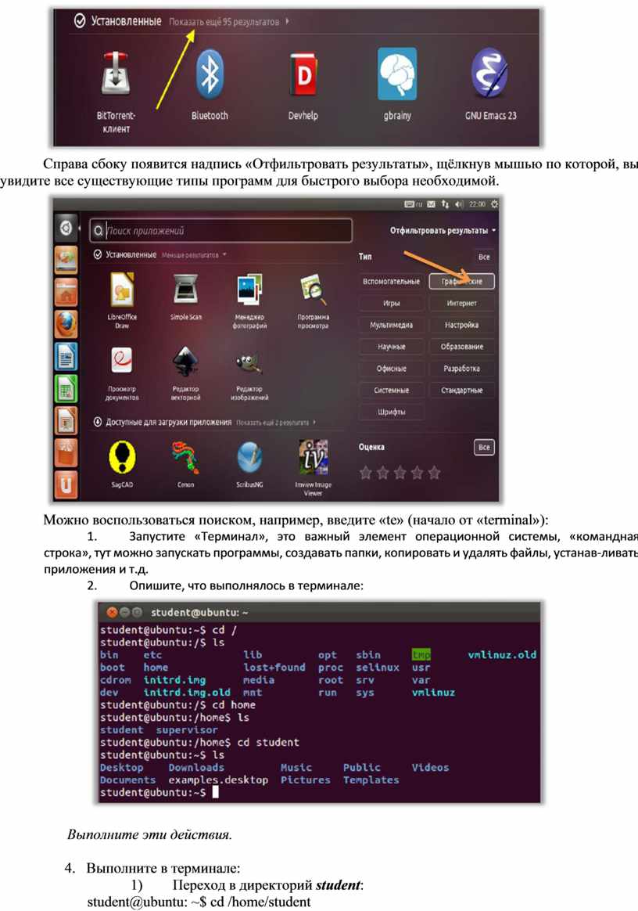
Task: Open the Bluetooth application icon
Action: tap(210, 74)
